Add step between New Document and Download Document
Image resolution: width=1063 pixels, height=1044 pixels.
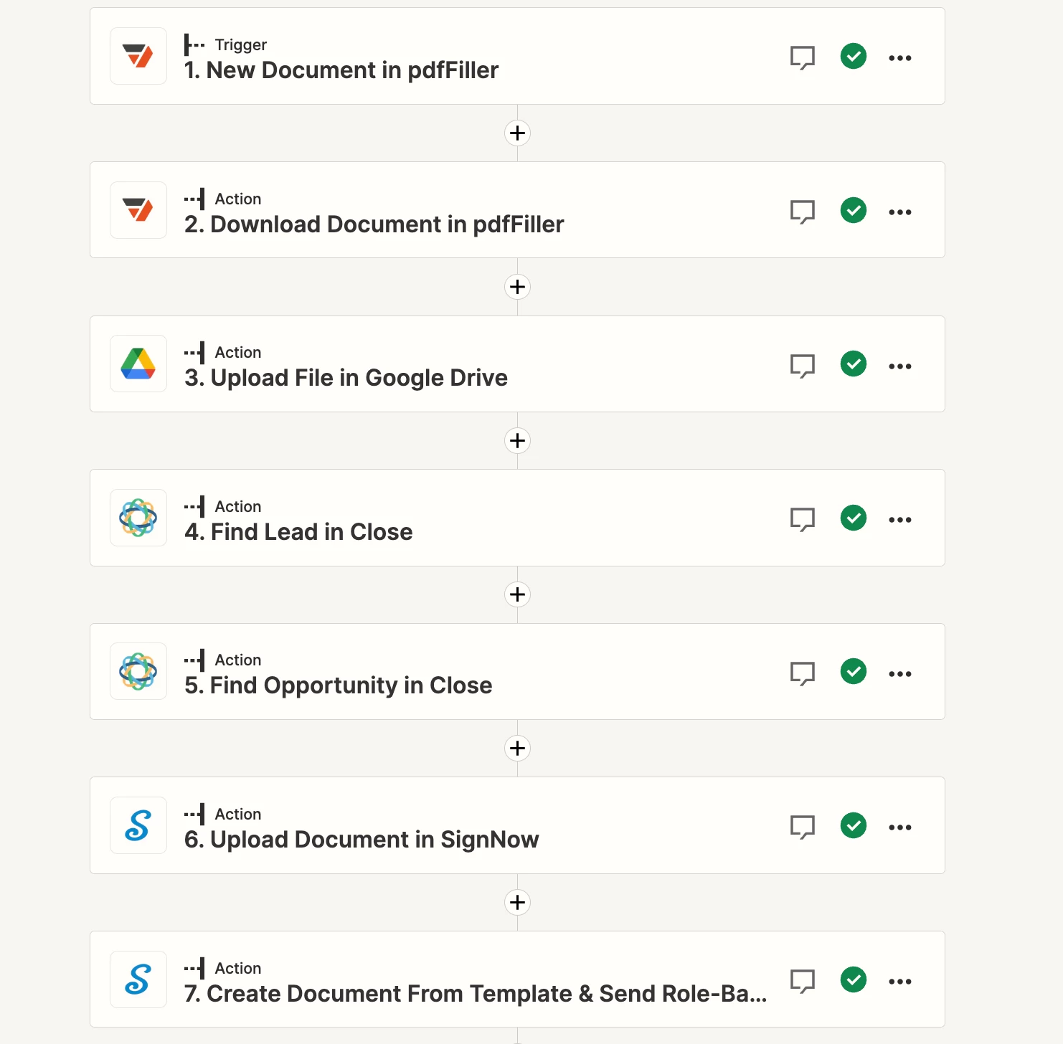(x=517, y=133)
